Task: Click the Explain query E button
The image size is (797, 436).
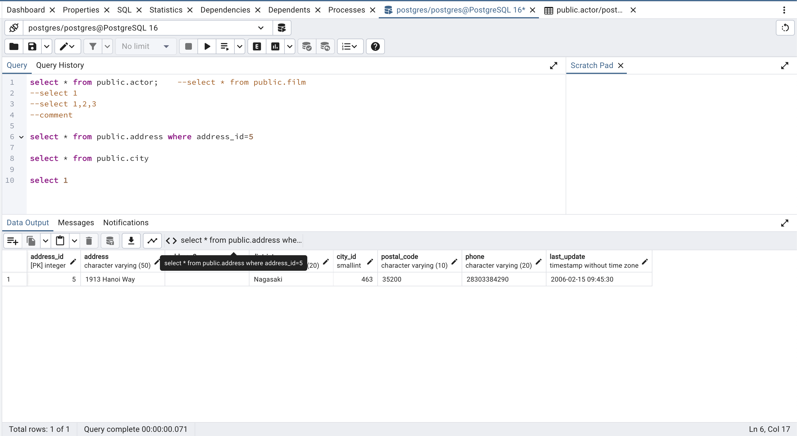Action: point(257,46)
